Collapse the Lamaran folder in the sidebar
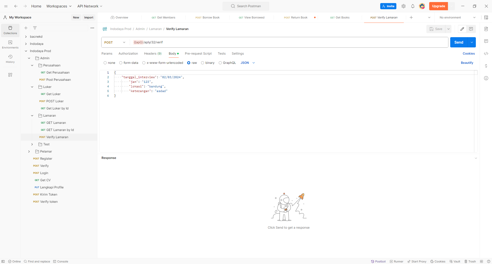The height and width of the screenshot is (264, 492). [32, 116]
